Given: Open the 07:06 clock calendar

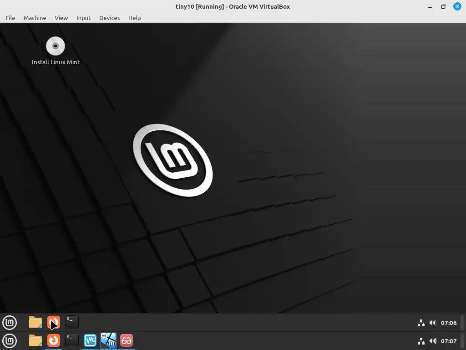Looking at the screenshot, I should tap(449, 323).
